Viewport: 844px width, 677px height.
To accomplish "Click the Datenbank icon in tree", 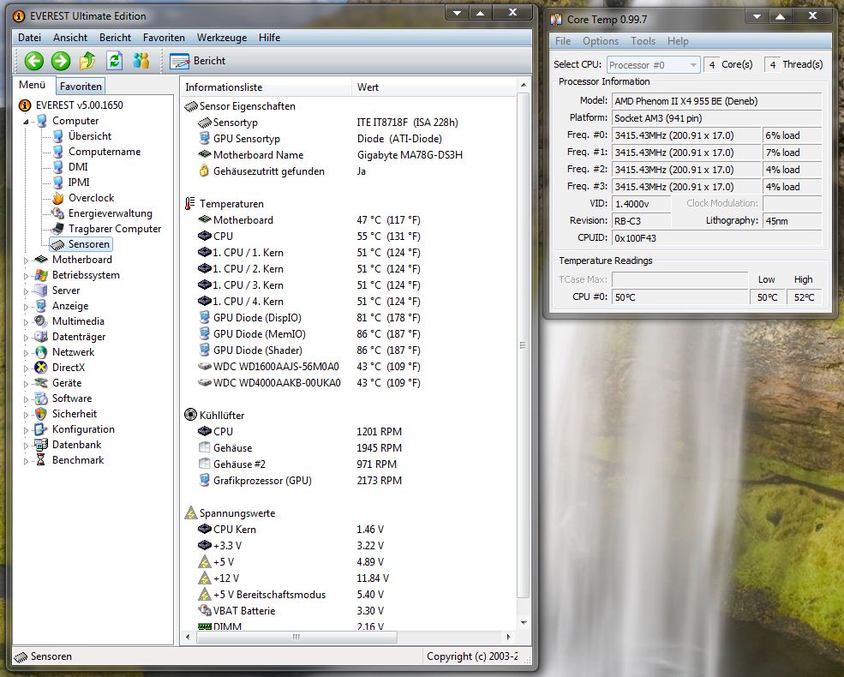I will point(41,445).
